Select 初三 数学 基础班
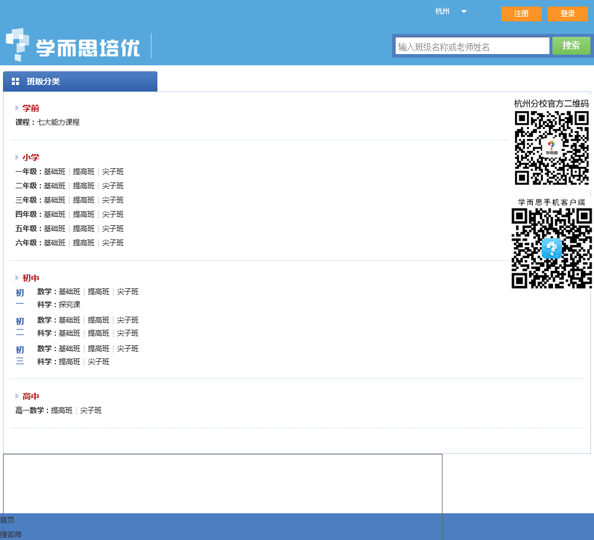This screenshot has height=540, width=594. tap(69, 349)
